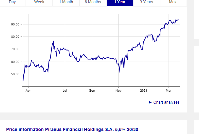
Task: Show the 6 Months chart range
Action: [x=93, y=2]
